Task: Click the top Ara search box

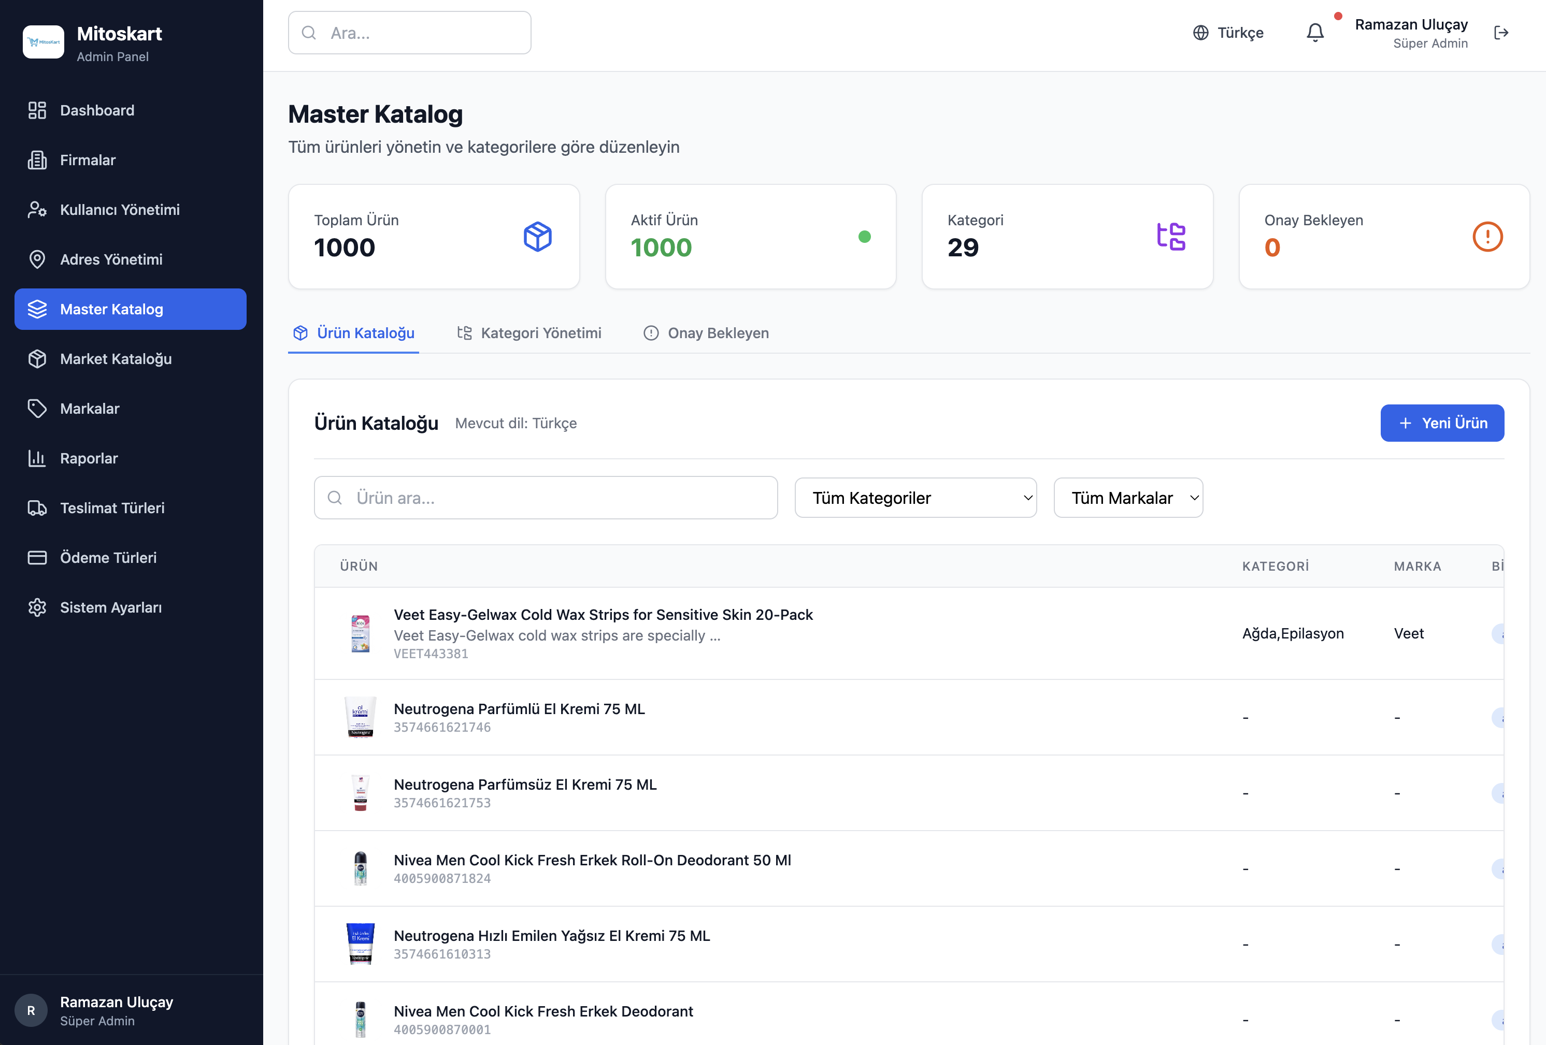Action: (409, 33)
